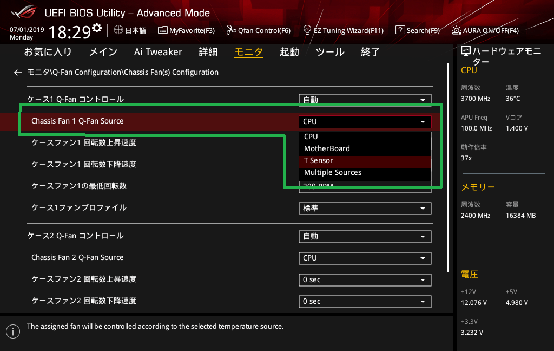This screenshot has width=554, height=351.
Task: Click the ROG logo icon
Action: click(24, 12)
